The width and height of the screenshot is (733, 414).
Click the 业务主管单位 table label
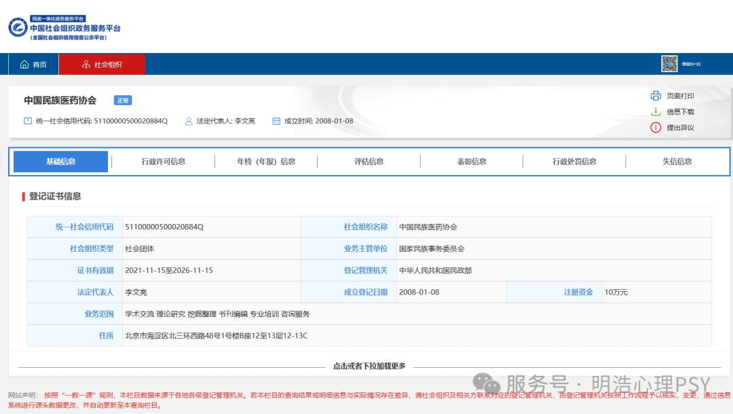(366, 248)
